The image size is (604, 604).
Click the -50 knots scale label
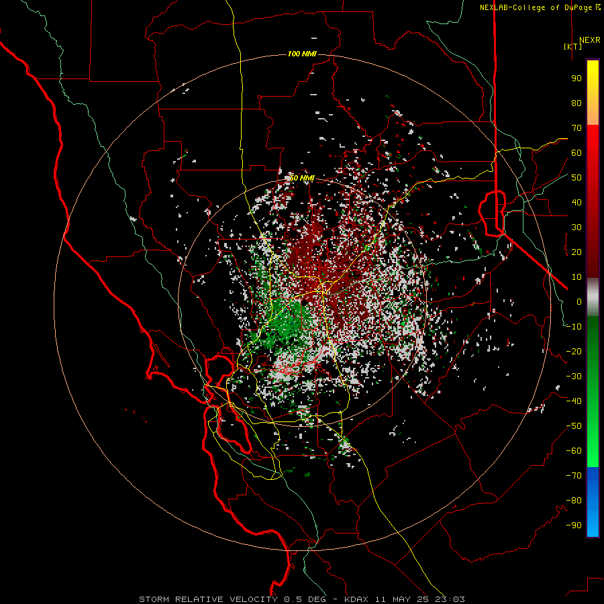click(574, 426)
